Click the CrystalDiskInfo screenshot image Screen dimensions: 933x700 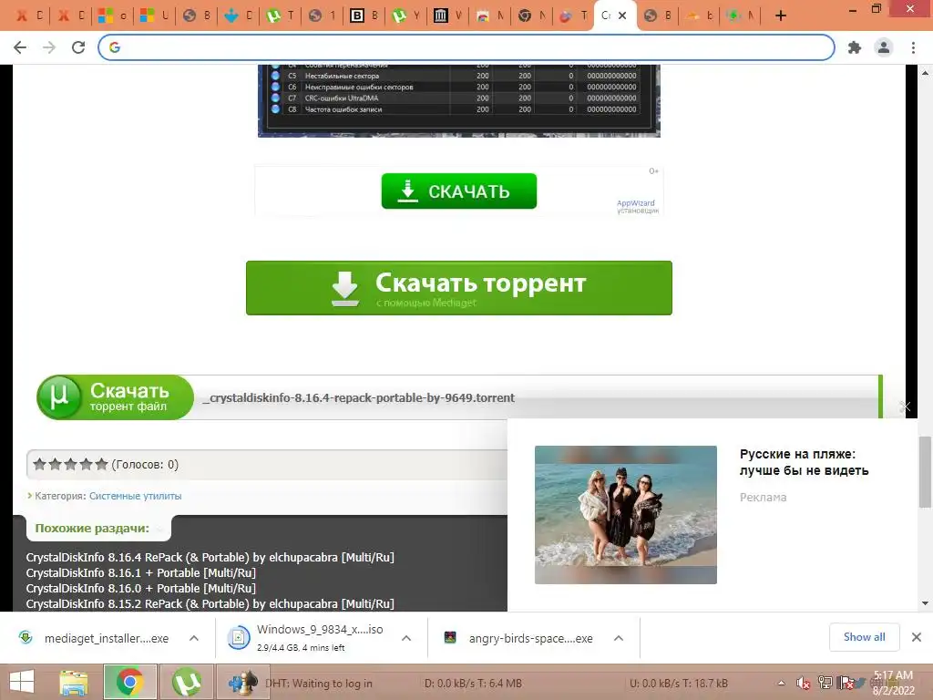459,100
